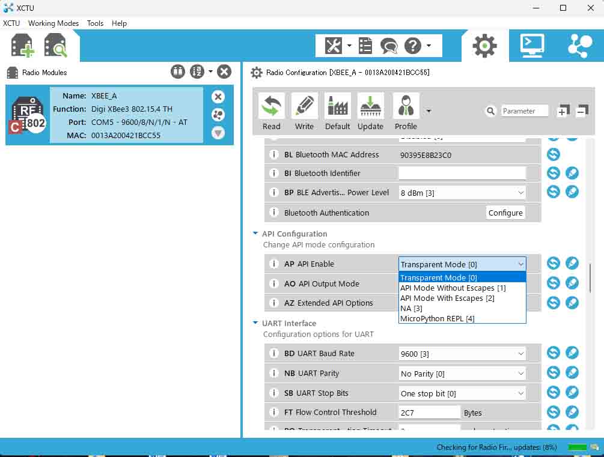Open the Profile dropdown arrow
Image resolution: width=604 pixels, height=457 pixels.
tap(429, 111)
